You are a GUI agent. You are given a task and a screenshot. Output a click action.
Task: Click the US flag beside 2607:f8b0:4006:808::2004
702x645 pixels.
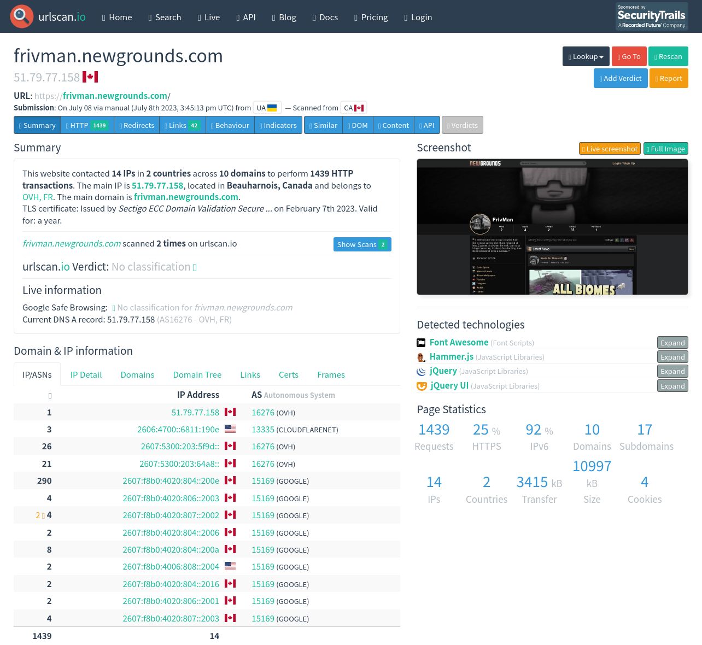coord(230,566)
